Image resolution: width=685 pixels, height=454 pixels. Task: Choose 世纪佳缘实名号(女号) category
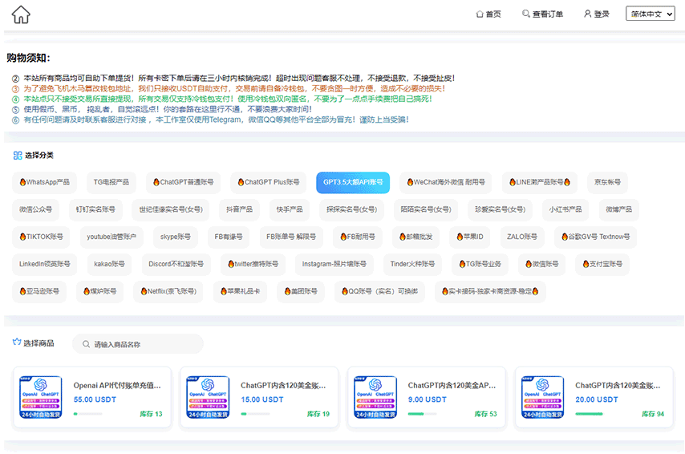tap(171, 209)
